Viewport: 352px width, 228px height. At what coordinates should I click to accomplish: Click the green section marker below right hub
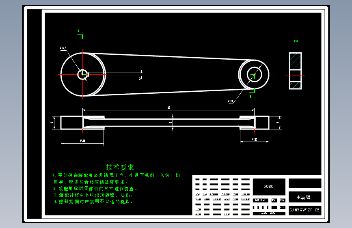252,92
